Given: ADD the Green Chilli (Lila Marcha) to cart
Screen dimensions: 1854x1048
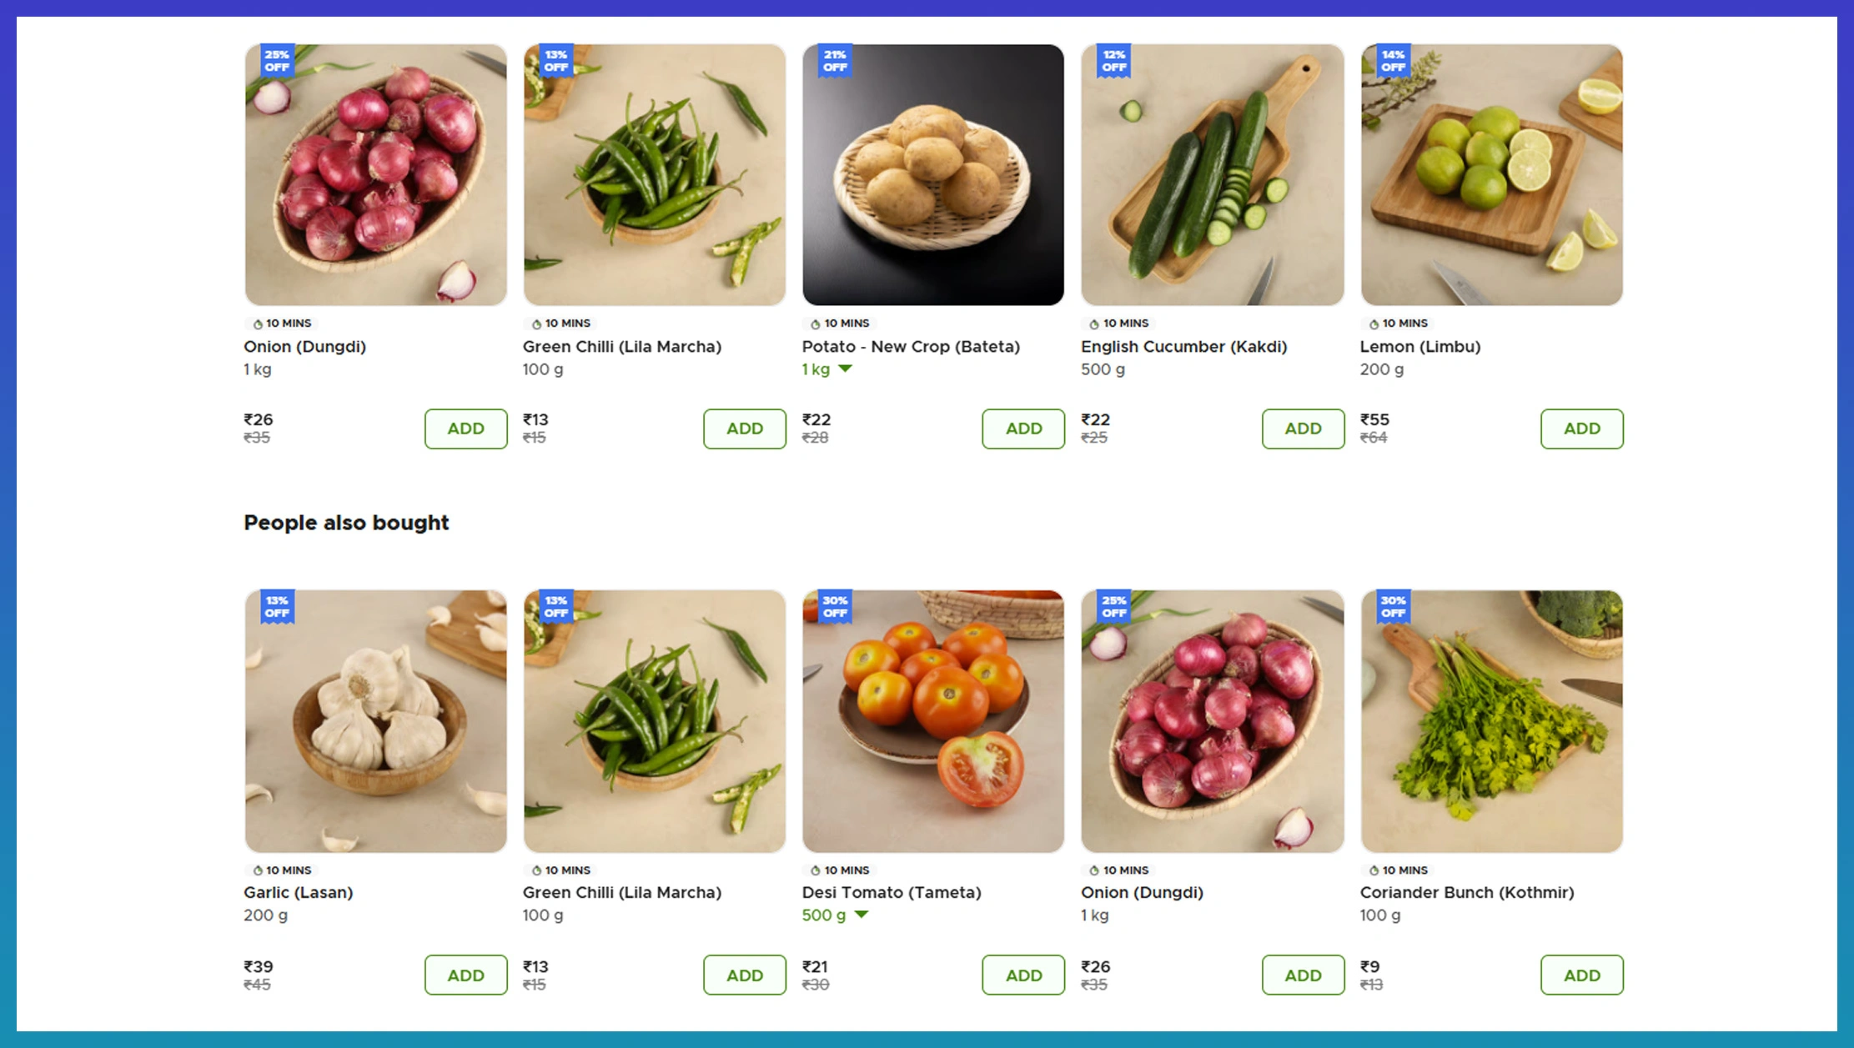Looking at the screenshot, I should click(744, 429).
